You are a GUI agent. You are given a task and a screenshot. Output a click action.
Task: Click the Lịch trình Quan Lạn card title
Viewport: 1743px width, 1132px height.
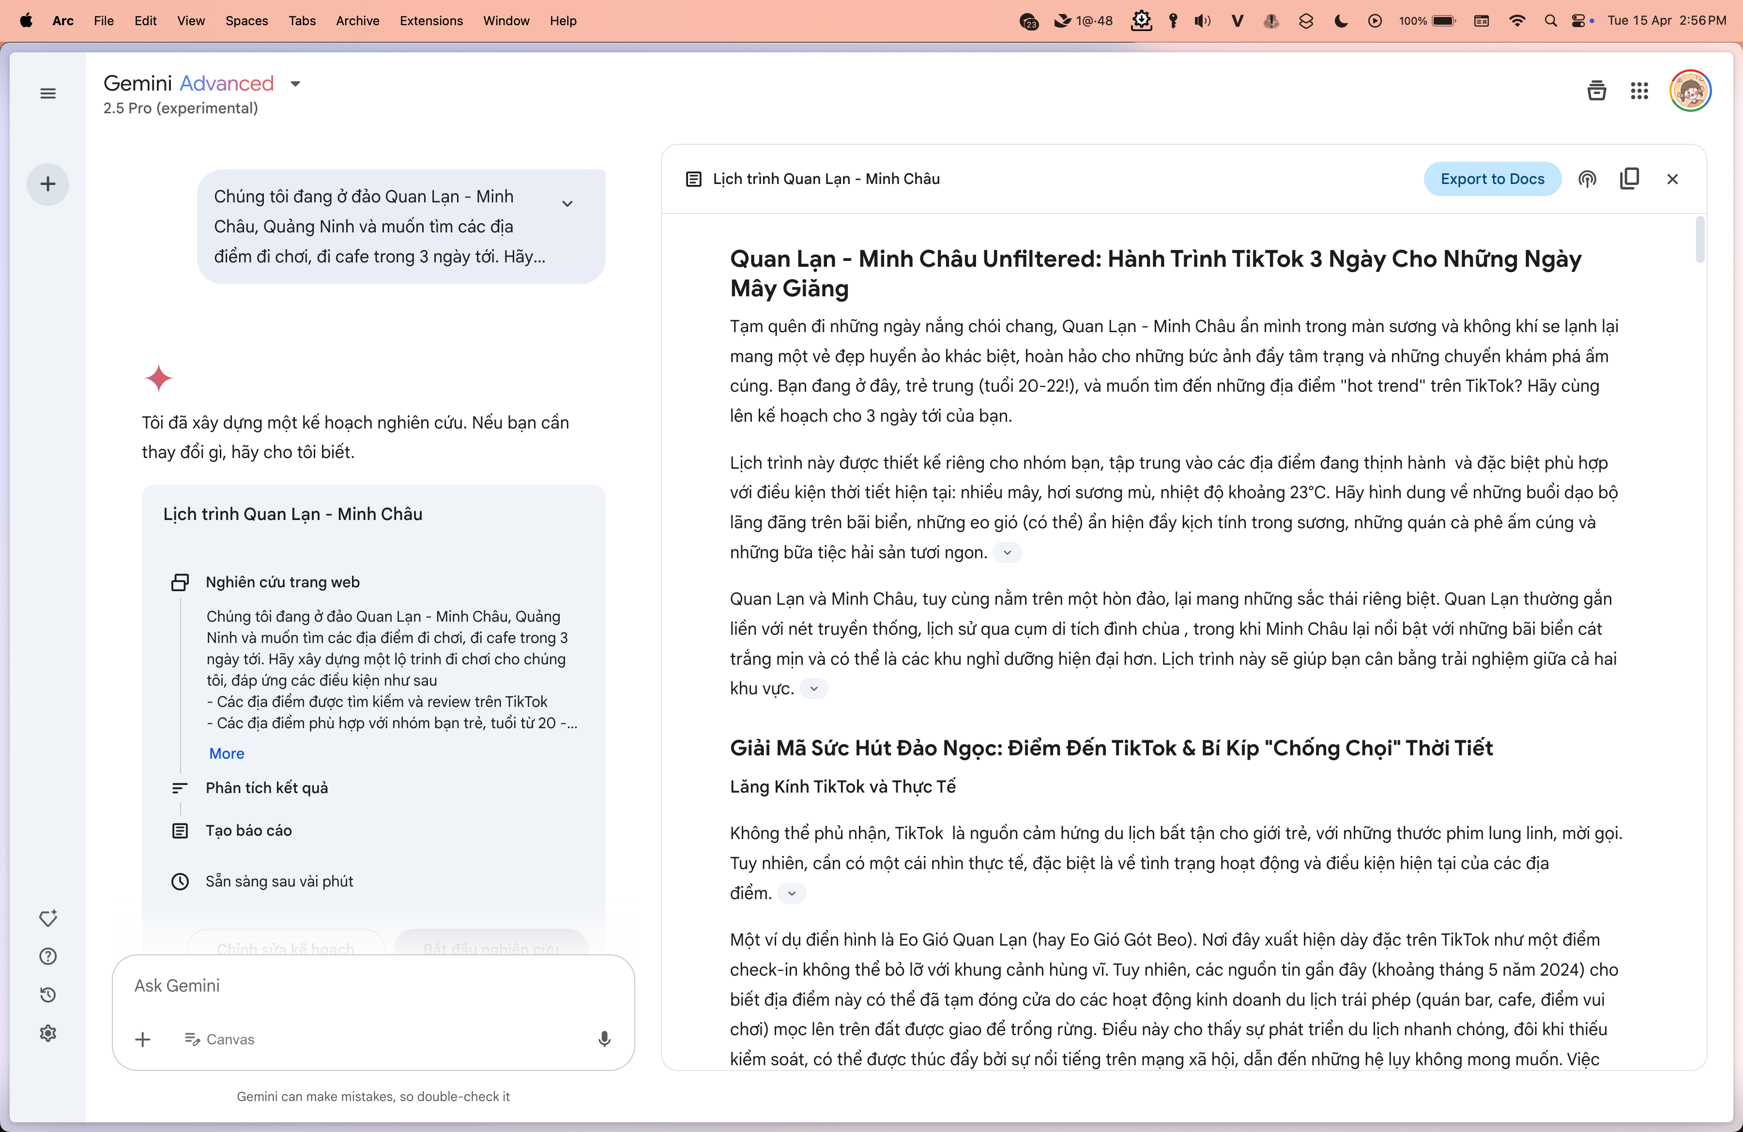(x=293, y=514)
